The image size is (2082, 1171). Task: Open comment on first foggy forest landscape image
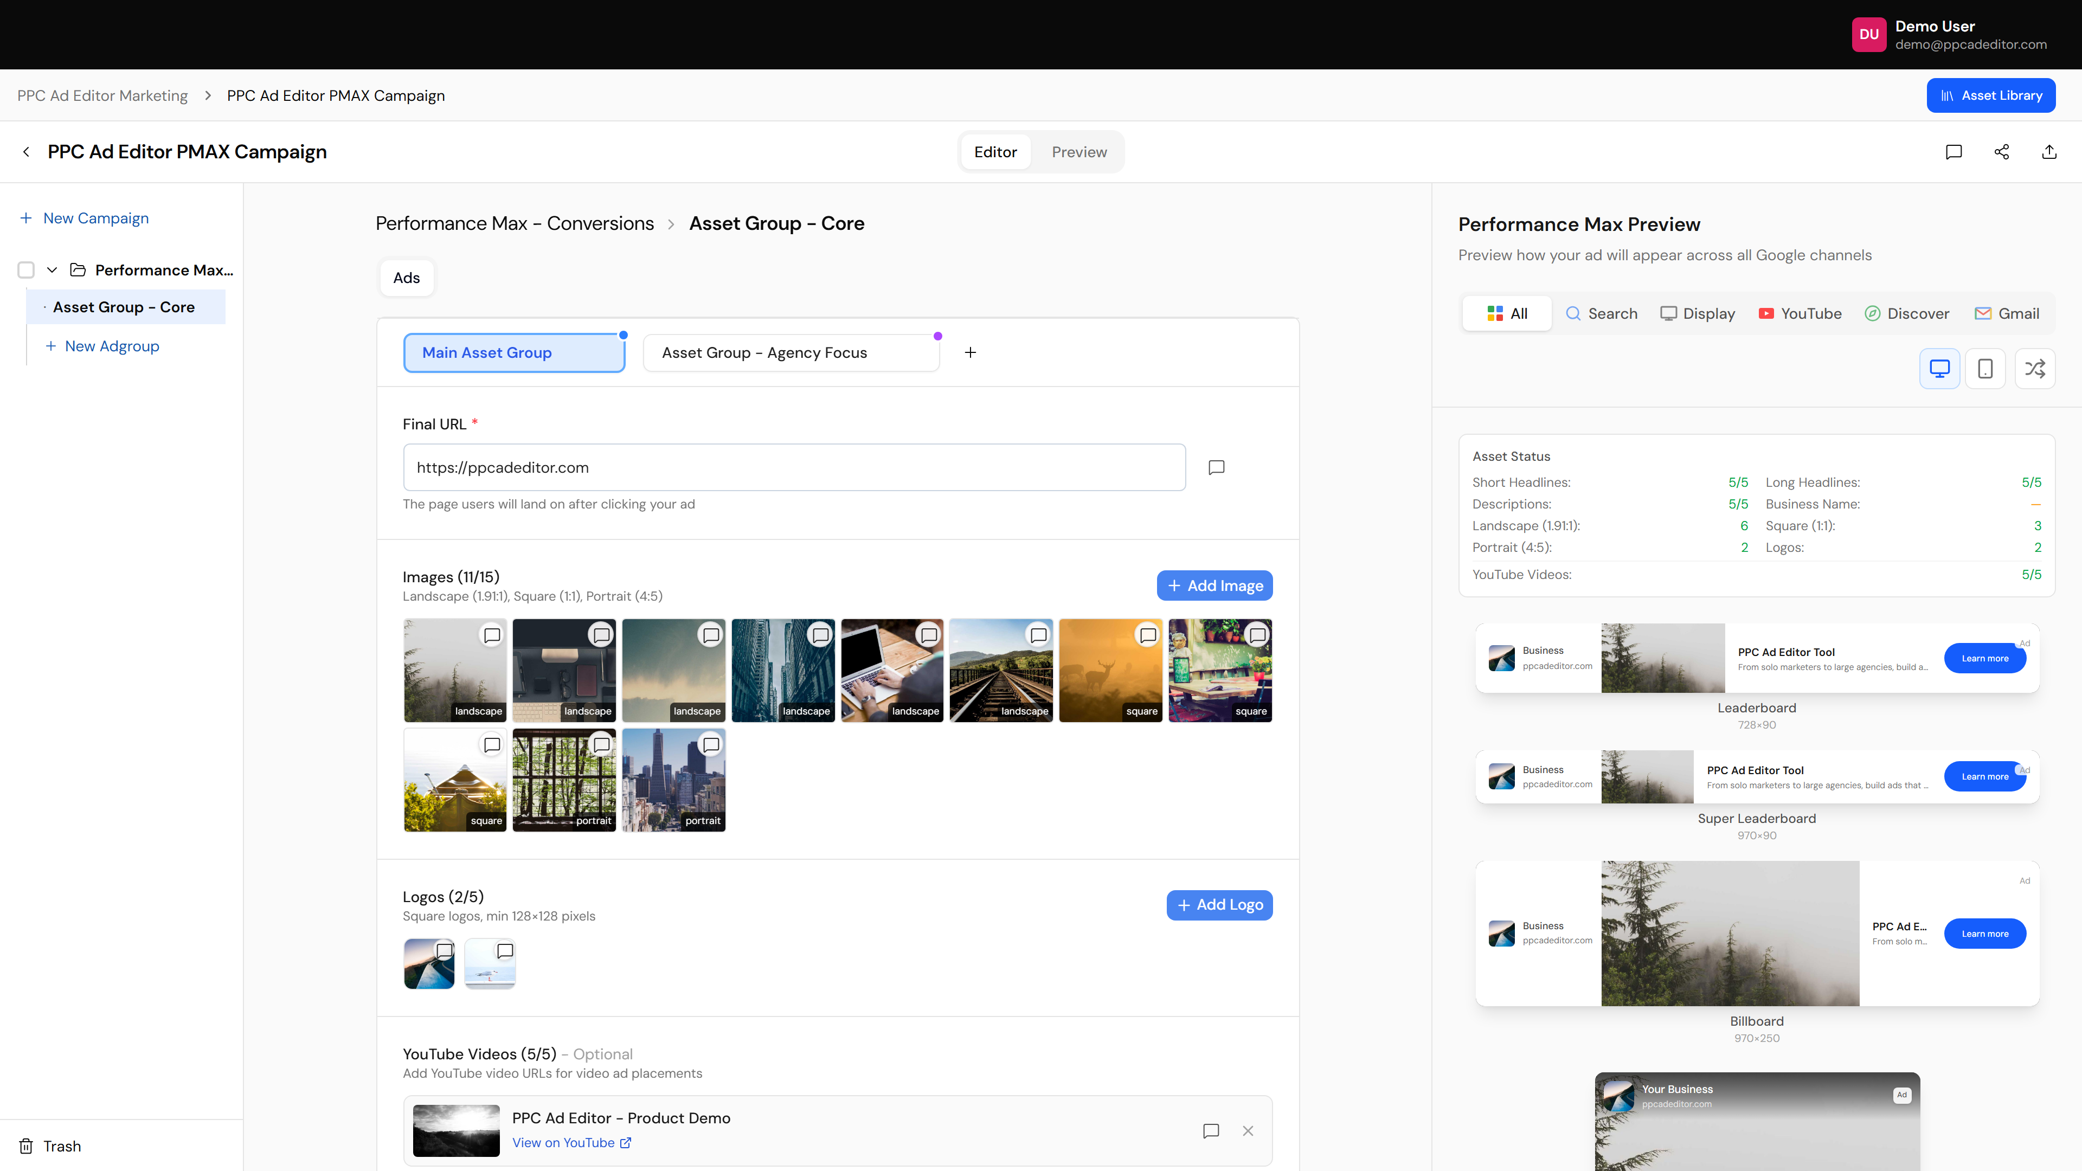491,635
